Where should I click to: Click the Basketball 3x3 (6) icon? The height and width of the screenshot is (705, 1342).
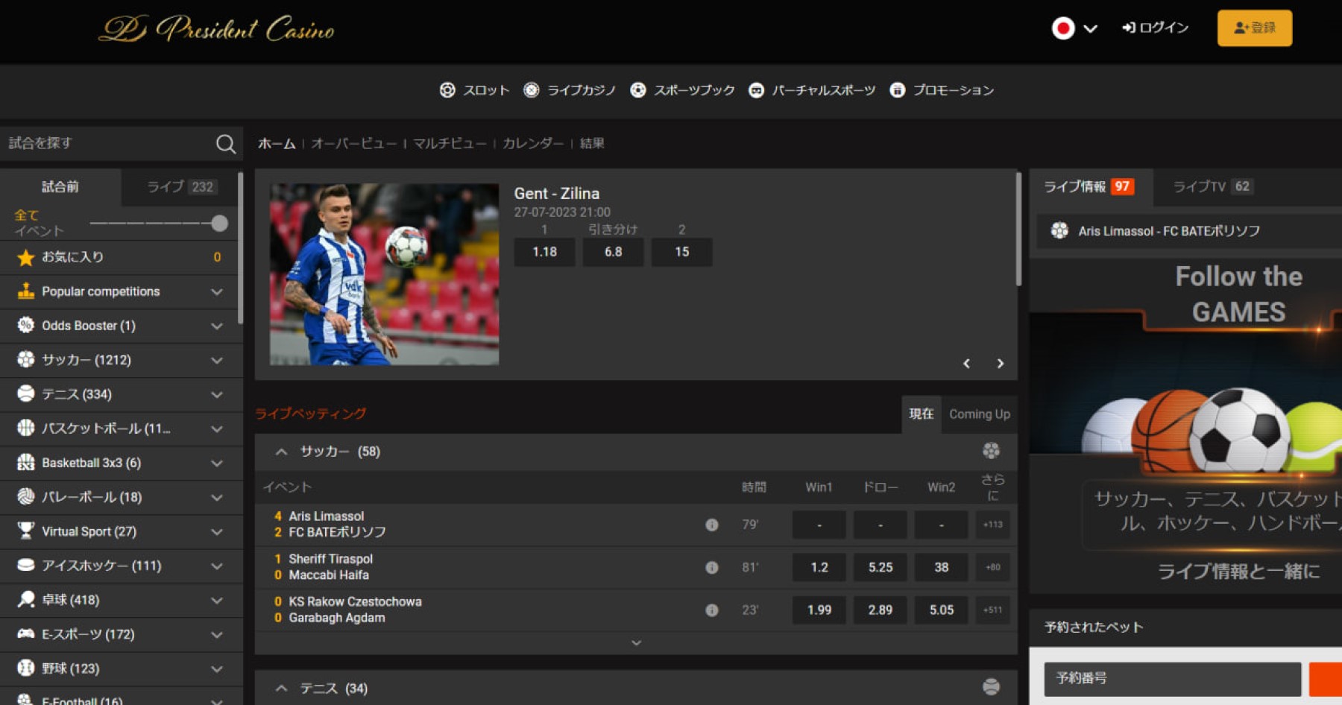26,462
